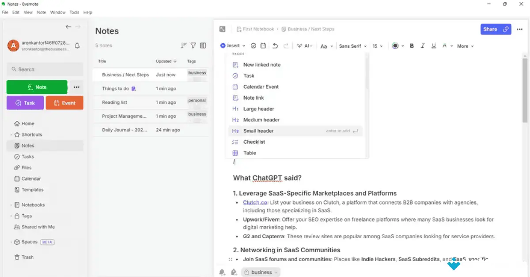Select the Task icon in the editor toolbar

(253, 45)
